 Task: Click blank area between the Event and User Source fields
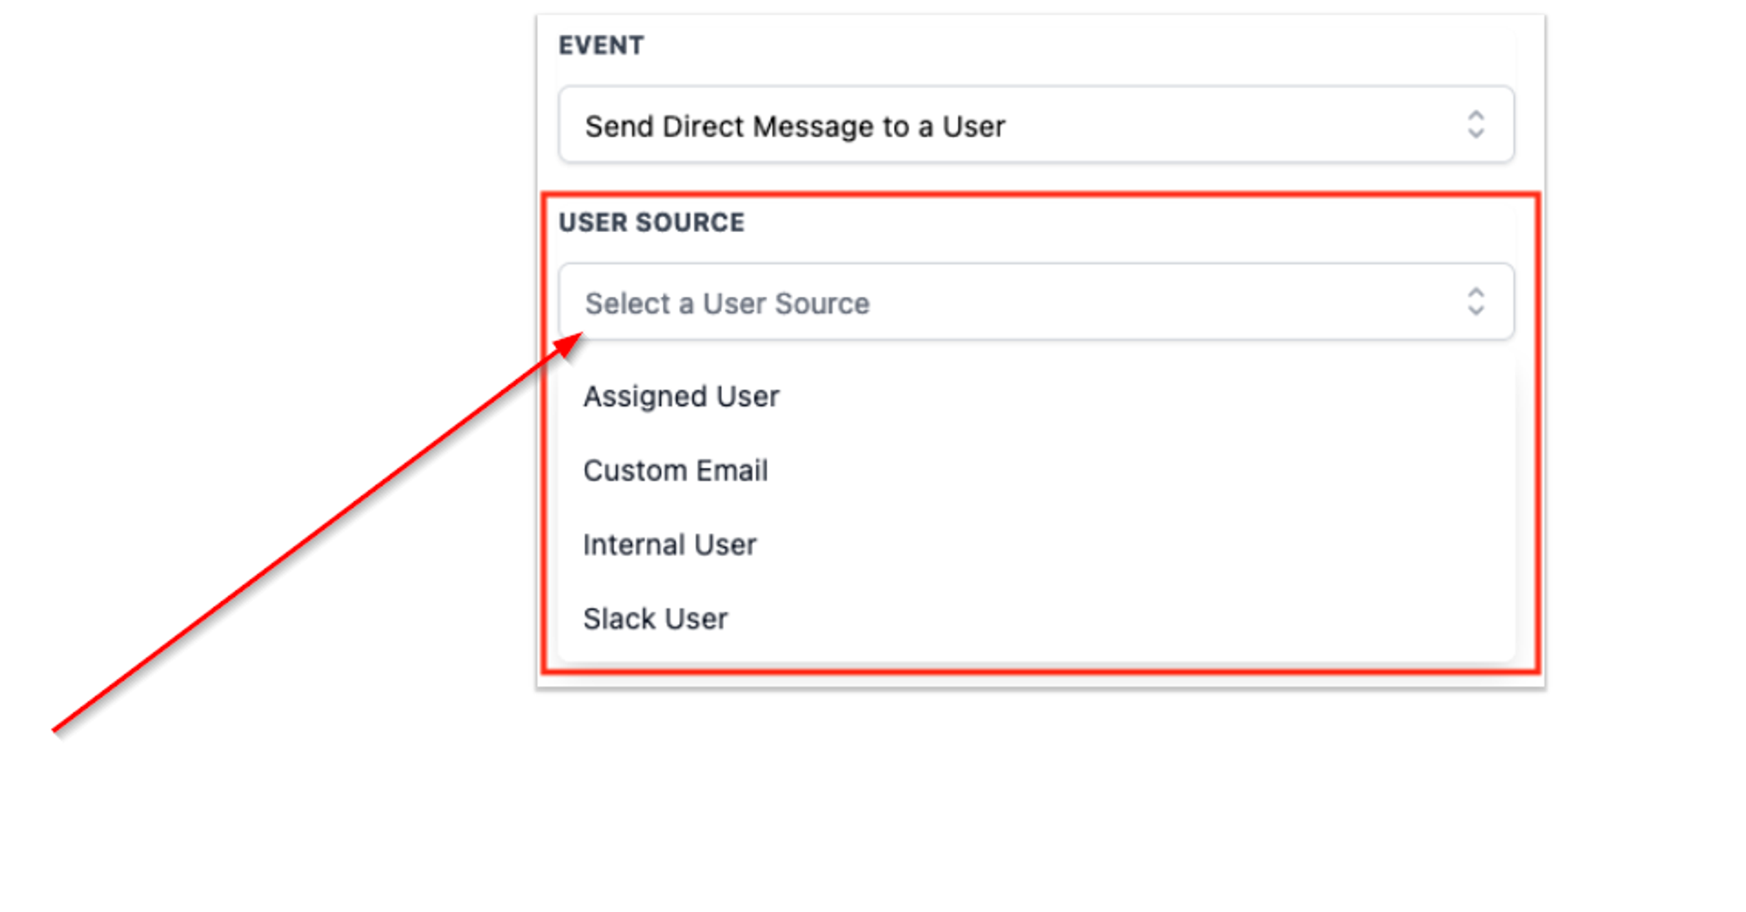tap(1036, 179)
